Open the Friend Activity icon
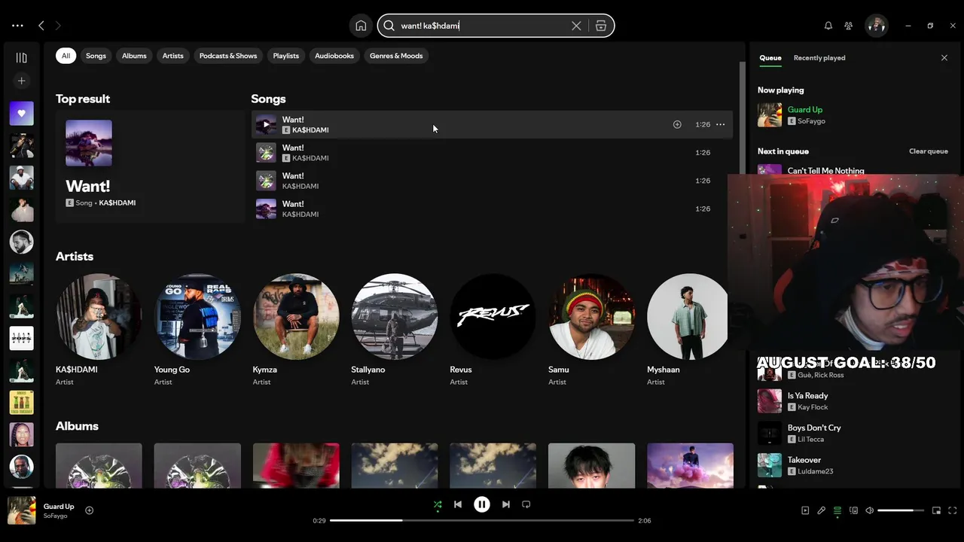This screenshot has height=542, width=964. tap(849, 26)
